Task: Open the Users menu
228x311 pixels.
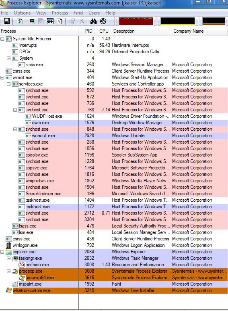Action: (x=94, y=13)
